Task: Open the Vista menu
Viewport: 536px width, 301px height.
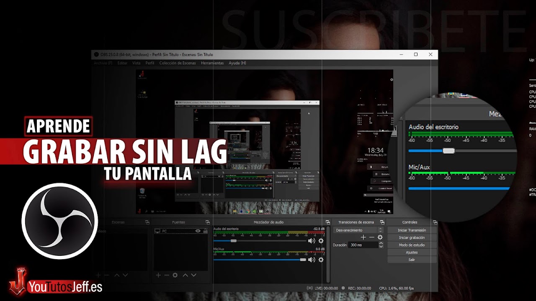Action: (137, 63)
